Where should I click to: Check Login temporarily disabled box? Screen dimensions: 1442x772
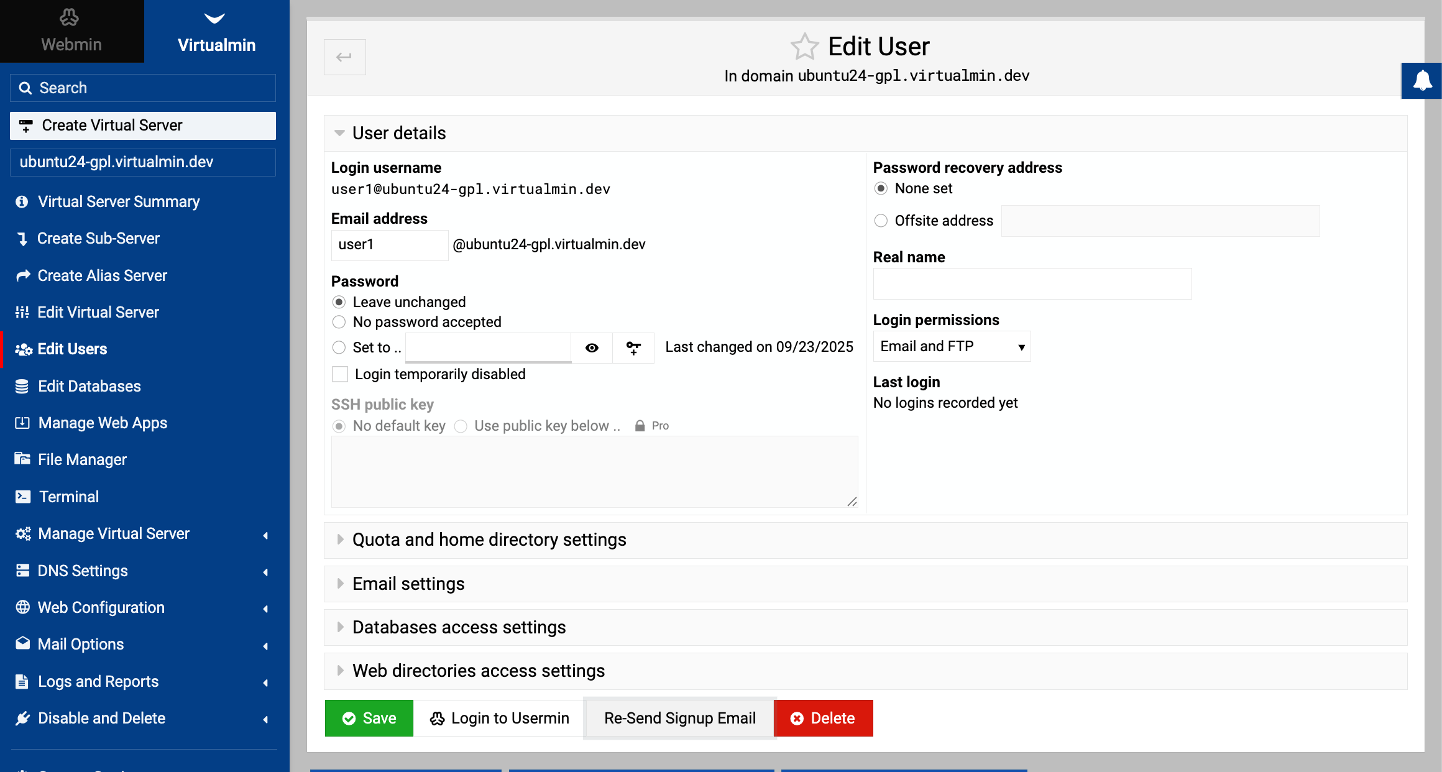(340, 374)
